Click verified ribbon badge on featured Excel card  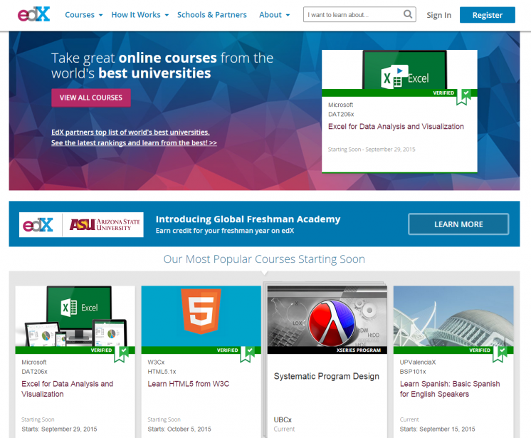[x=463, y=97]
